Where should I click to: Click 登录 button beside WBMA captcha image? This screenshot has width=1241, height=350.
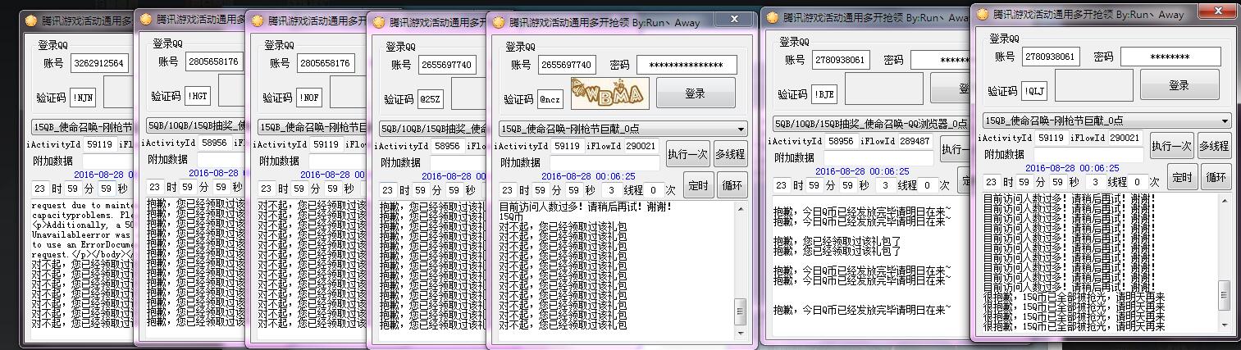pos(696,93)
